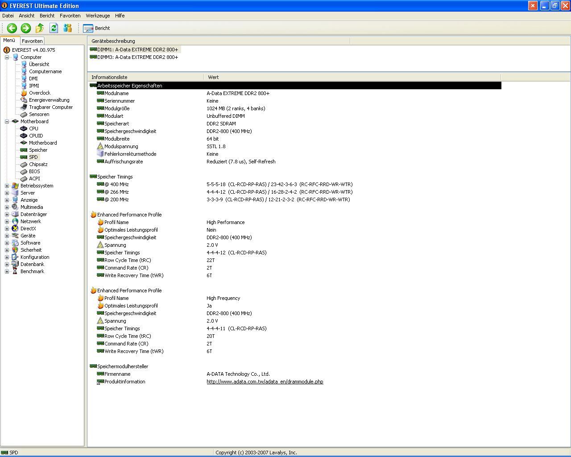Expand the Datenträger branch
This screenshot has height=457, width=571.
[x=7, y=214]
